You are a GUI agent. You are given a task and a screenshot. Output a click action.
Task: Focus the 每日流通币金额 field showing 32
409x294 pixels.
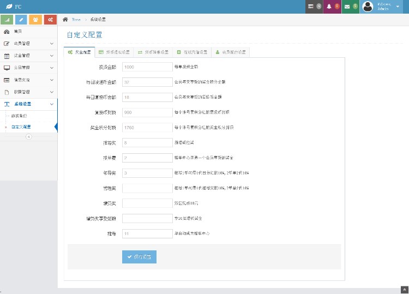[147, 82]
